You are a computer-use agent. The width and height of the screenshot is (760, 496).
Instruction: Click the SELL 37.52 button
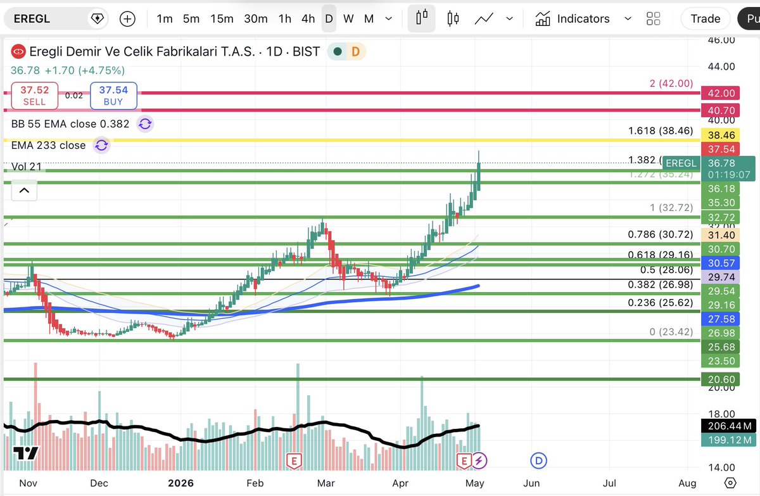coord(34,96)
